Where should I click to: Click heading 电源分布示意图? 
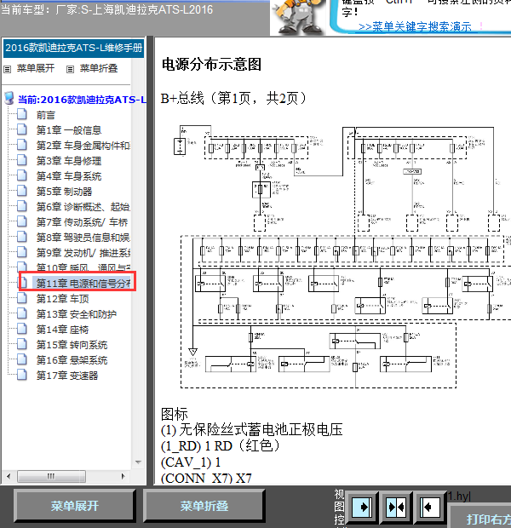click(211, 65)
